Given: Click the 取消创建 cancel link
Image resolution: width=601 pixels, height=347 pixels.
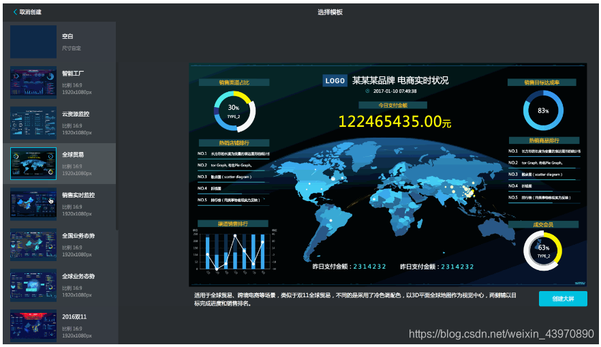Looking at the screenshot, I should click(x=30, y=12).
